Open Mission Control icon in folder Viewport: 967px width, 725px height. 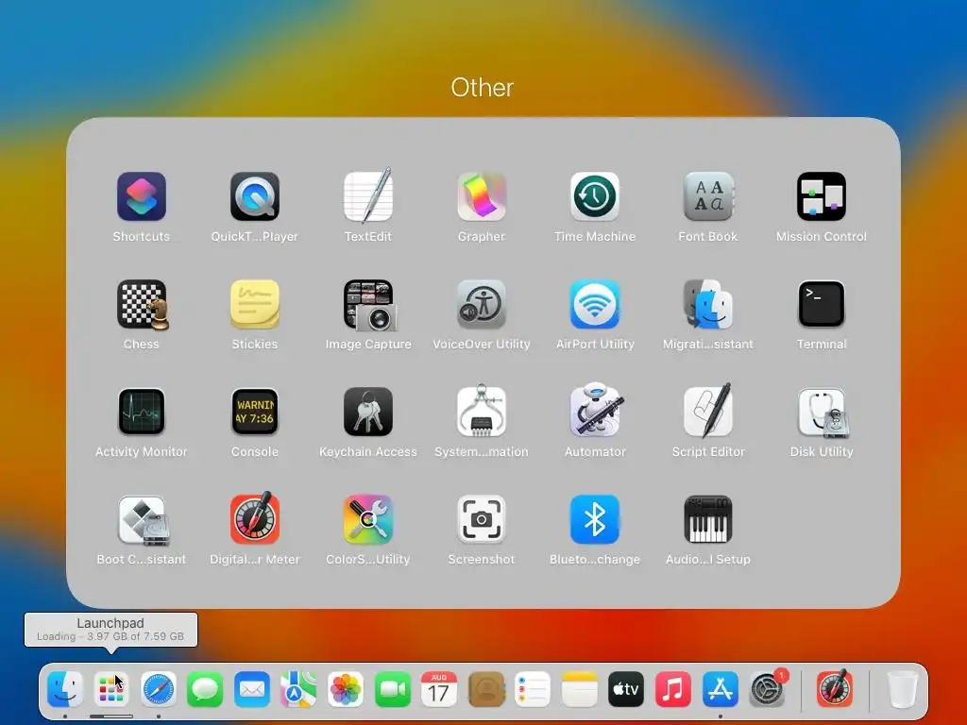pos(822,196)
